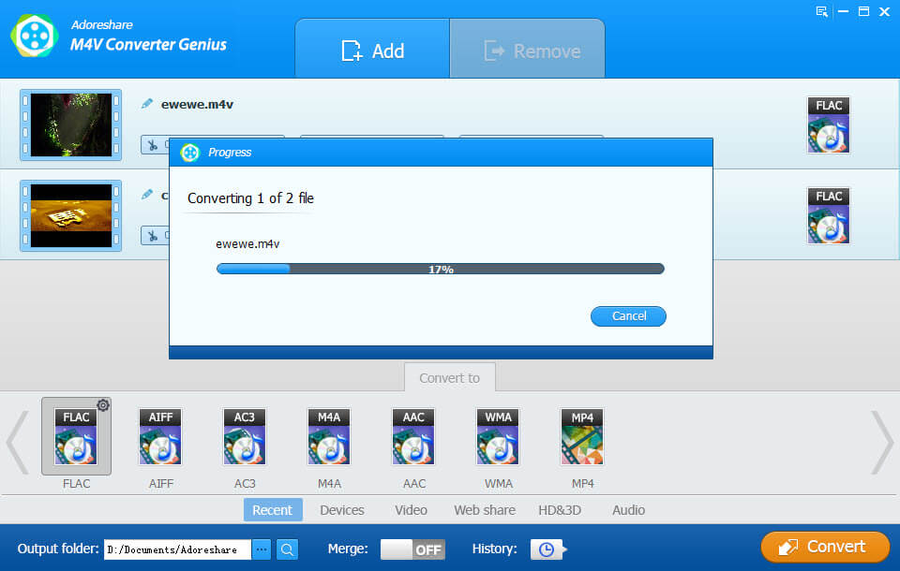
Task: Open FLAC format settings gear
Action: (103, 405)
